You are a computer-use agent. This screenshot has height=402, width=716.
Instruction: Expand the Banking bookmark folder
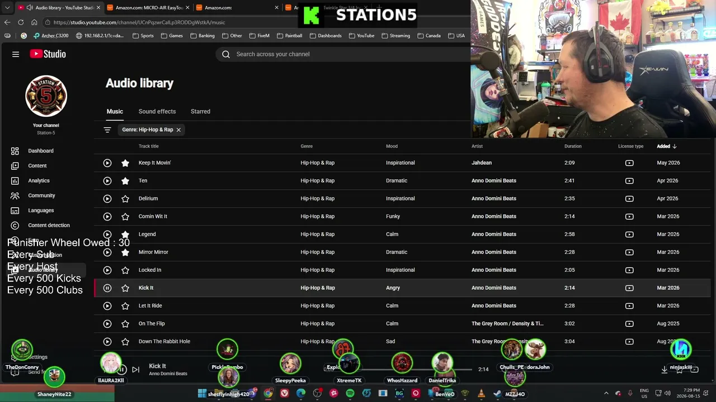tap(202, 36)
